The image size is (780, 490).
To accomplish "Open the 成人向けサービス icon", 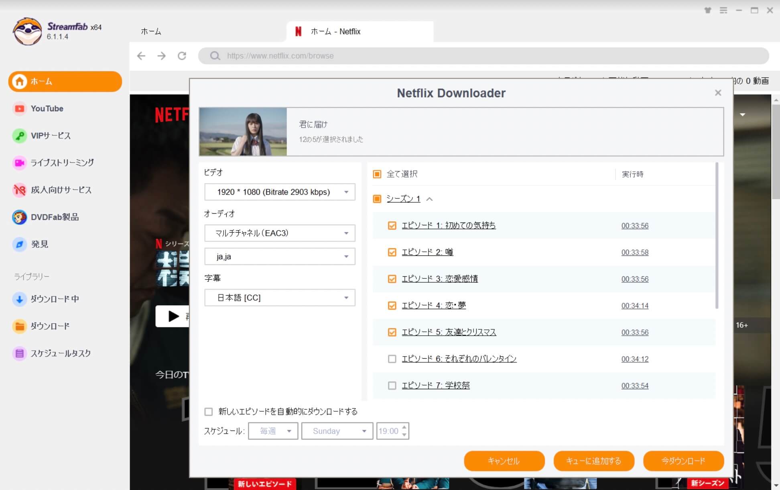I will click(x=19, y=190).
